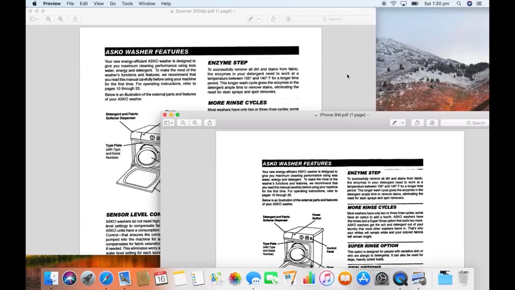Open System Preferences from the Dock
515x290 pixels.
(x=382, y=278)
